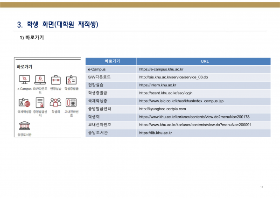Click the URL table column header
The height and width of the screenshot is (198, 280).
[x=204, y=61]
